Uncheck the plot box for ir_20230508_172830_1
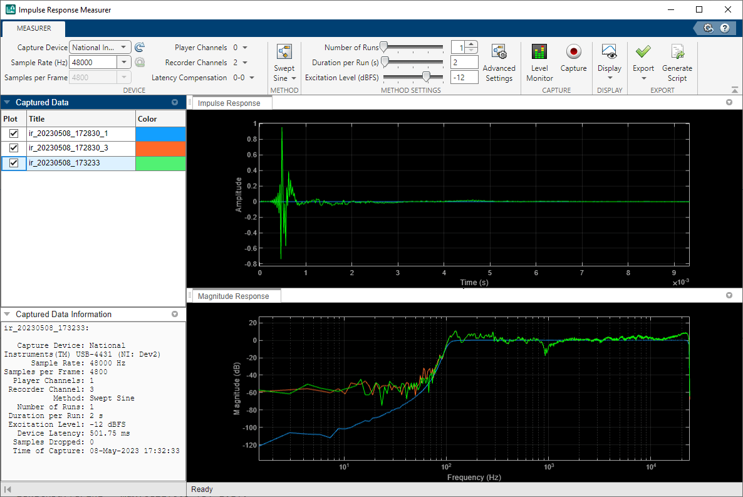This screenshot has width=743, height=497. 14,133
